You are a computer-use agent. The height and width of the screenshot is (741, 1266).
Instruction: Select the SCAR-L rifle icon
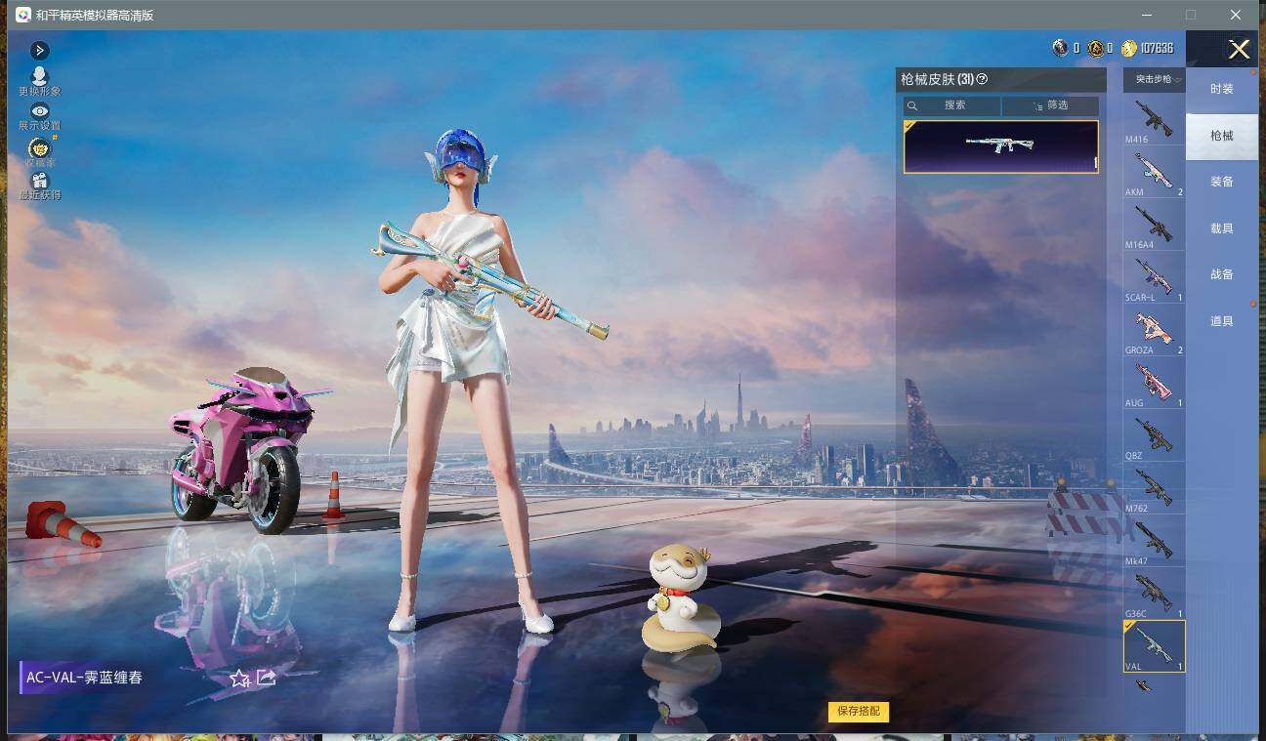coord(1154,278)
